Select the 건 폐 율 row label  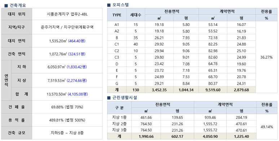(17, 107)
